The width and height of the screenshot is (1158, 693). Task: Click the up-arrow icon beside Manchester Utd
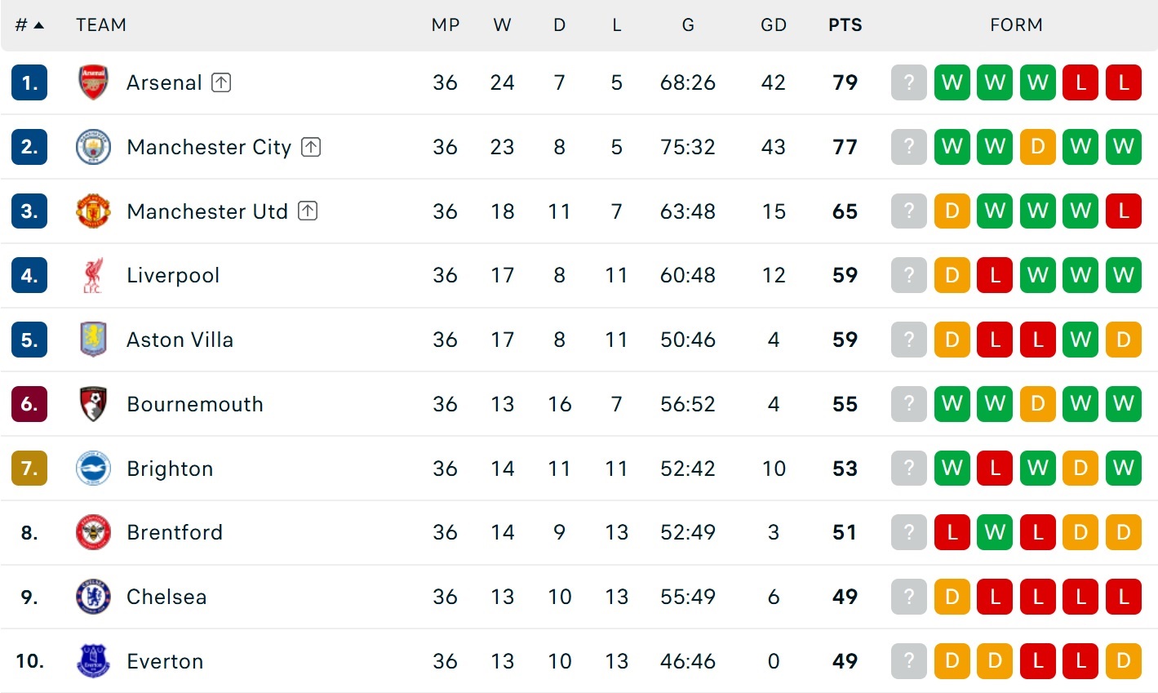(x=308, y=211)
